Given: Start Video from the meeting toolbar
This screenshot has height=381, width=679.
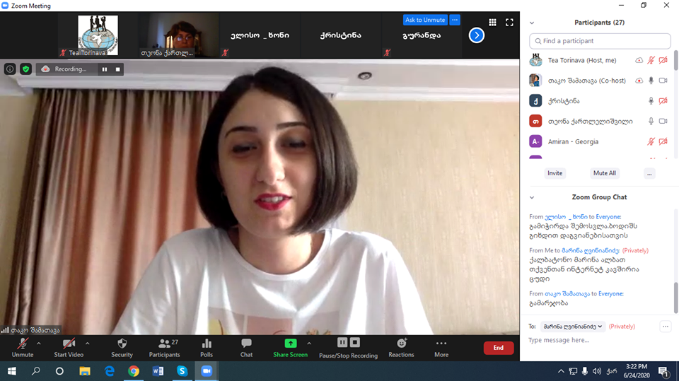Looking at the screenshot, I should coord(69,348).
